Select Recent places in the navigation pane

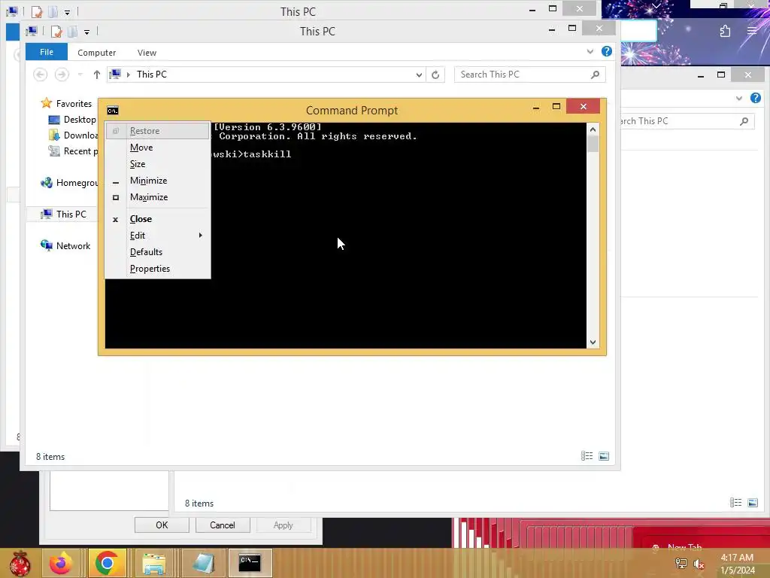coord(73,151)
